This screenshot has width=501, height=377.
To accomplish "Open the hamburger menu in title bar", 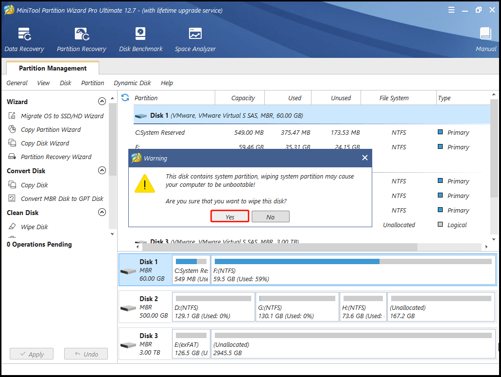I will tap(451, 9).
